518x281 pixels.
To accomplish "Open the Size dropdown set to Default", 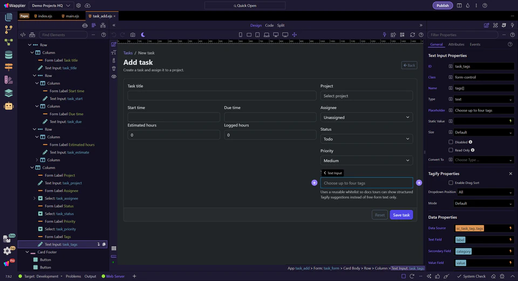I will pos(483,132).
